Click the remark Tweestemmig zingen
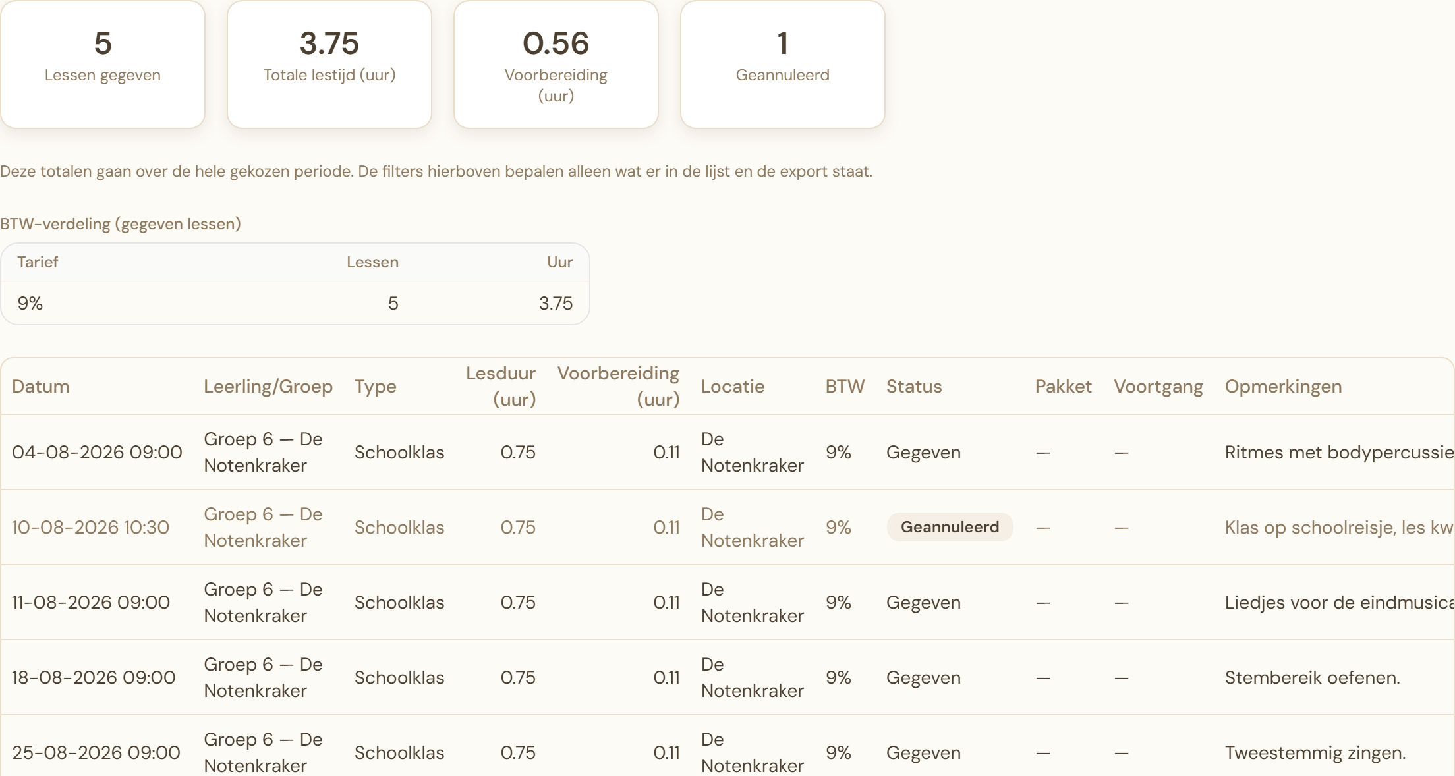Screen dimensions: 1455x776 pos(1315,753)
